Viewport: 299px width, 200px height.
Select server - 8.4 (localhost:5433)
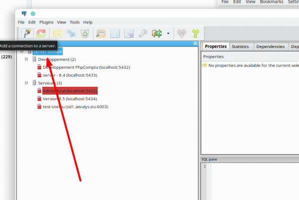[70, 75]
